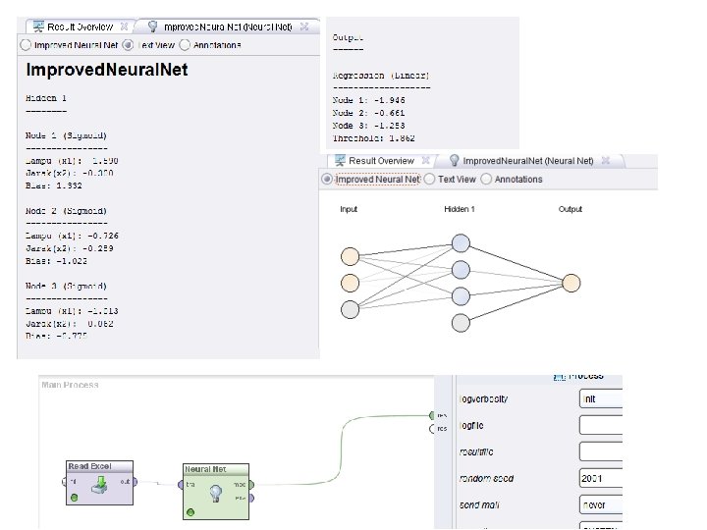The width and height of the screenshot is (707, 530).
Task: Click the 'Regression (Linear)' line in the Output section
Action: (x=381, y=76)
